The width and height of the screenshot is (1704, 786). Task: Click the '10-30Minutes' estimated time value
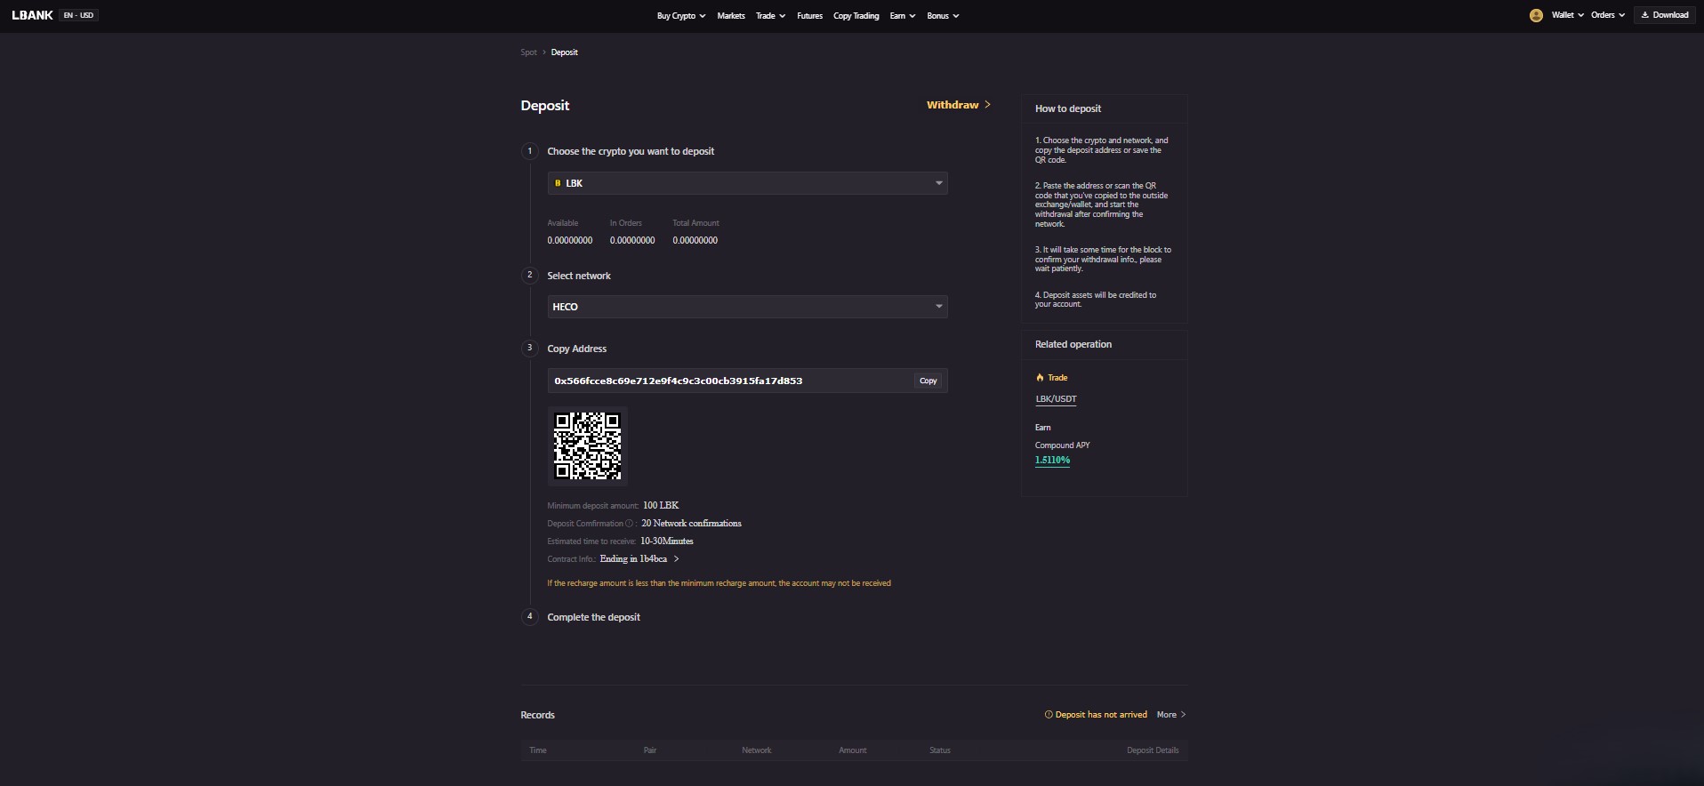(x=667, y=541)
